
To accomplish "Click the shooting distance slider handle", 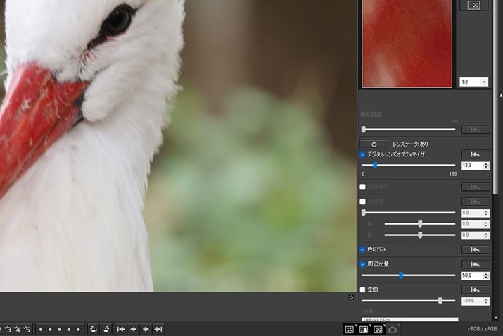I will [x=364, y=130].
